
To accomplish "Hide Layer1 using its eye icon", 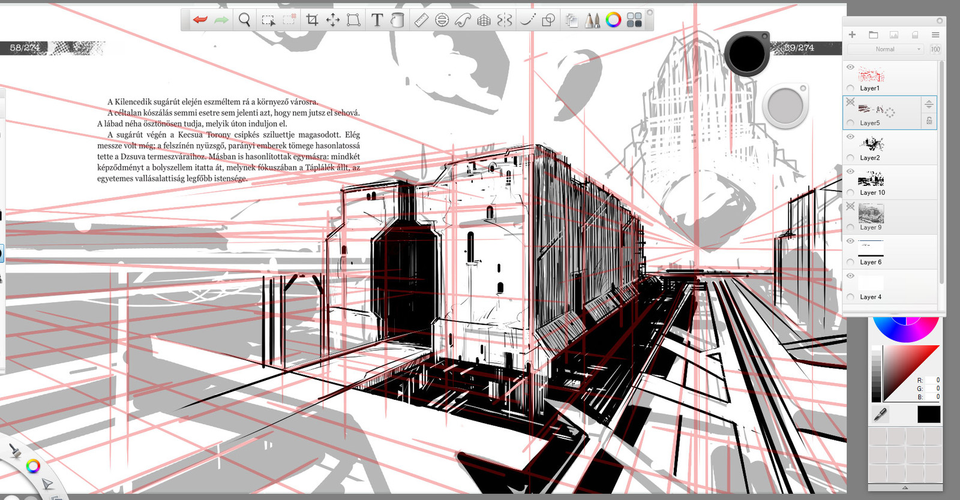I will 850,67.
